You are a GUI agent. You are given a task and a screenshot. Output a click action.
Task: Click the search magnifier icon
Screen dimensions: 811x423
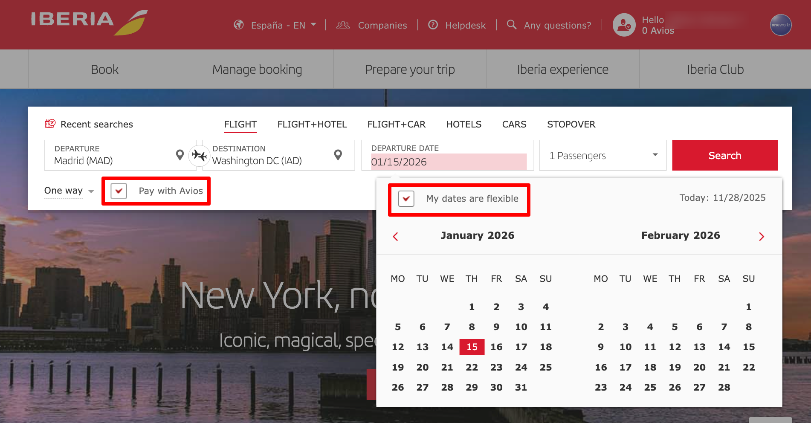[511, 25]
